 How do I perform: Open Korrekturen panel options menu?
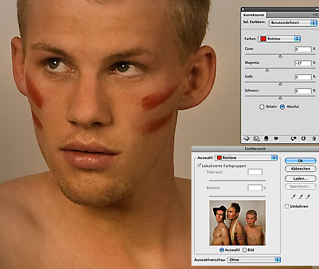tap(315, 15)
